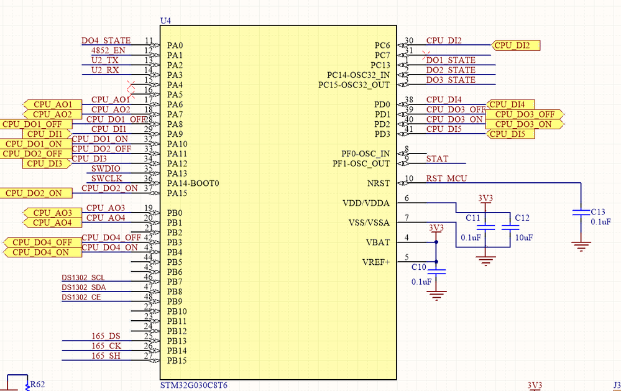Screen dimensions: 621x391
Task: Select the yellow CPU_DI3 port
Action: (47, 163)
